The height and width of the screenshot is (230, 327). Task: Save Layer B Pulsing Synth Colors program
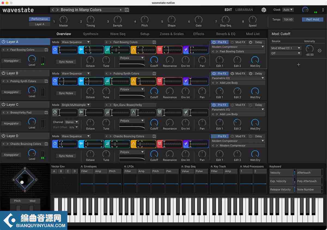point(46,81)
